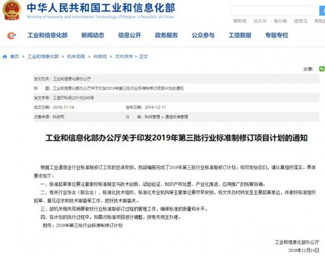Click the 工业和信息化部办公厅 signature text
The width and height of the screenshot is (325, 256).
click(x=297, y=242)
